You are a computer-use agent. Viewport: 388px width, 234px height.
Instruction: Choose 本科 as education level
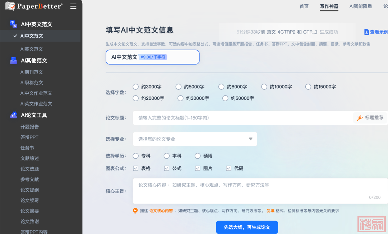(167, 156)
